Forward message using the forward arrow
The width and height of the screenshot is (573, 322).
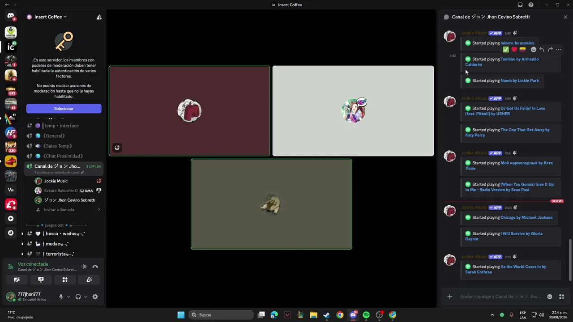(550, 50)
